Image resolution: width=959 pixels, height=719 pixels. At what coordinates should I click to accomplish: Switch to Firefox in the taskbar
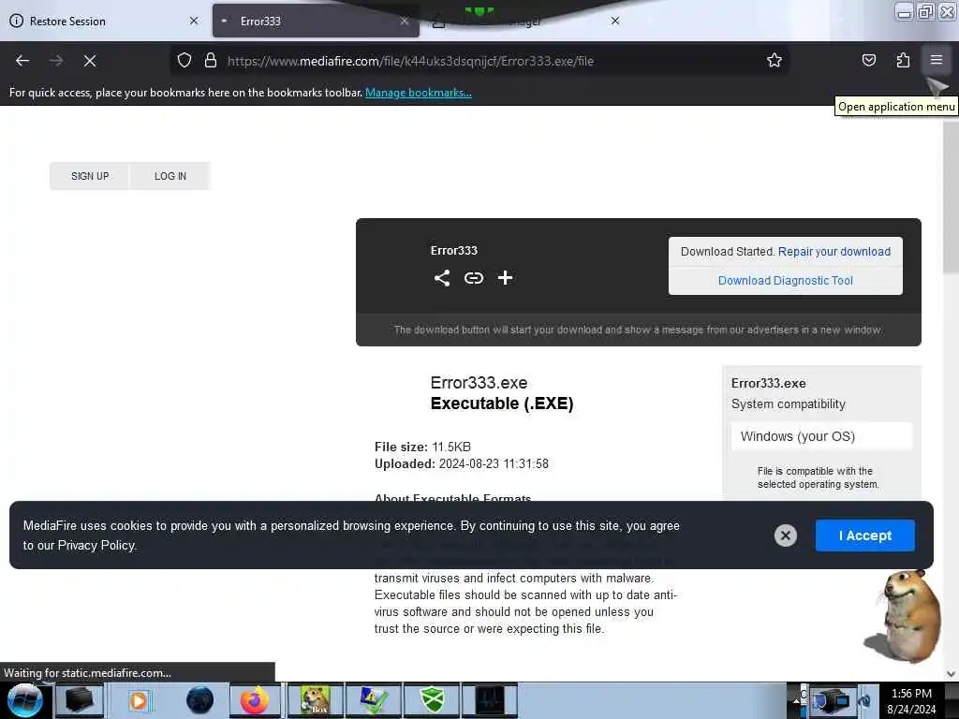255,700
